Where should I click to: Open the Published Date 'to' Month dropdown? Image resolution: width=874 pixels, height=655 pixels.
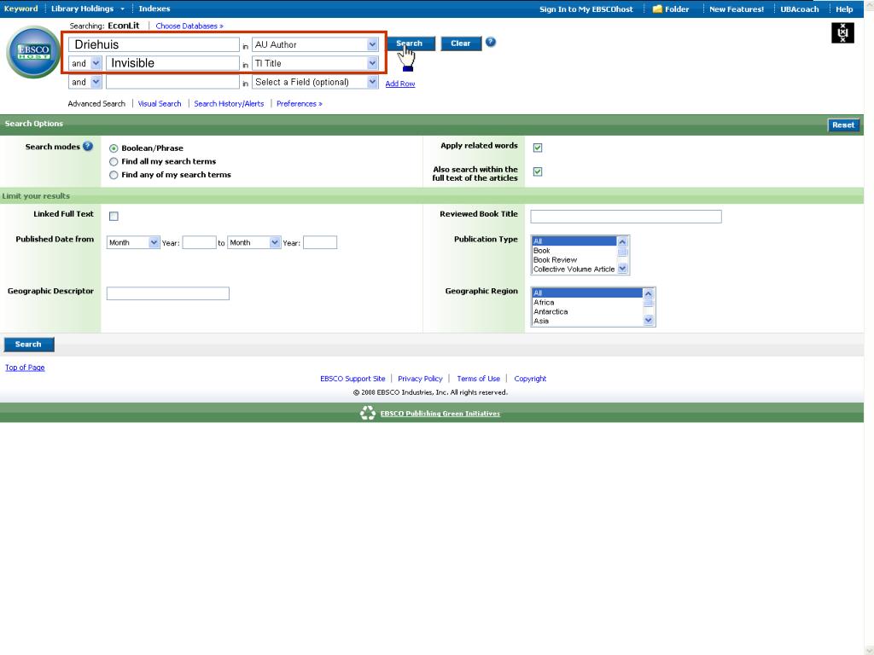pyautogui.click(x=253, y=242)
